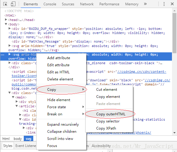Open the Event Listeners pane tab
The width and height of the screenshot is (177, 152).
click(26, 146)
